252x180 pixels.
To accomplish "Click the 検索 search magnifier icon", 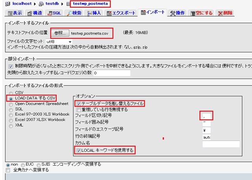I will click(70, 13).
